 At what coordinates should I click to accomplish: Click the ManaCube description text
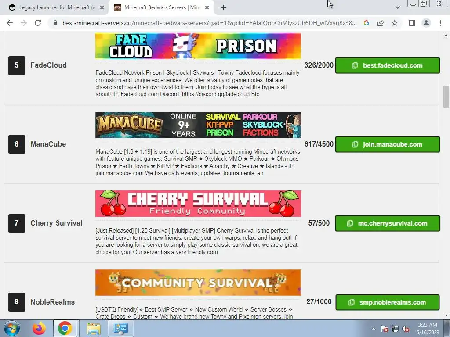(197, 162)
